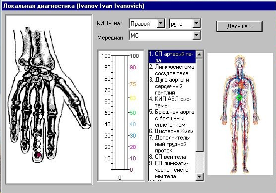Expand the Меридиан MC dropdown

(196, 36)
